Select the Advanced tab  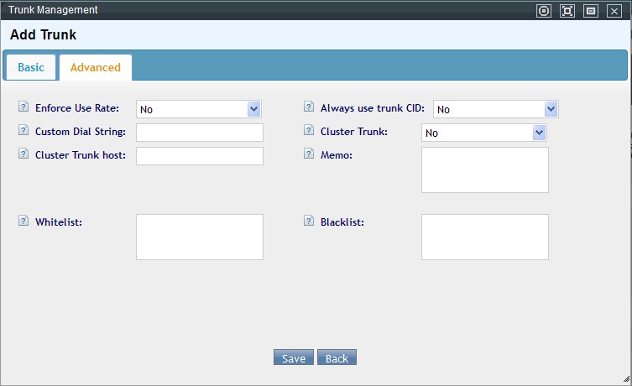(95, 67)
